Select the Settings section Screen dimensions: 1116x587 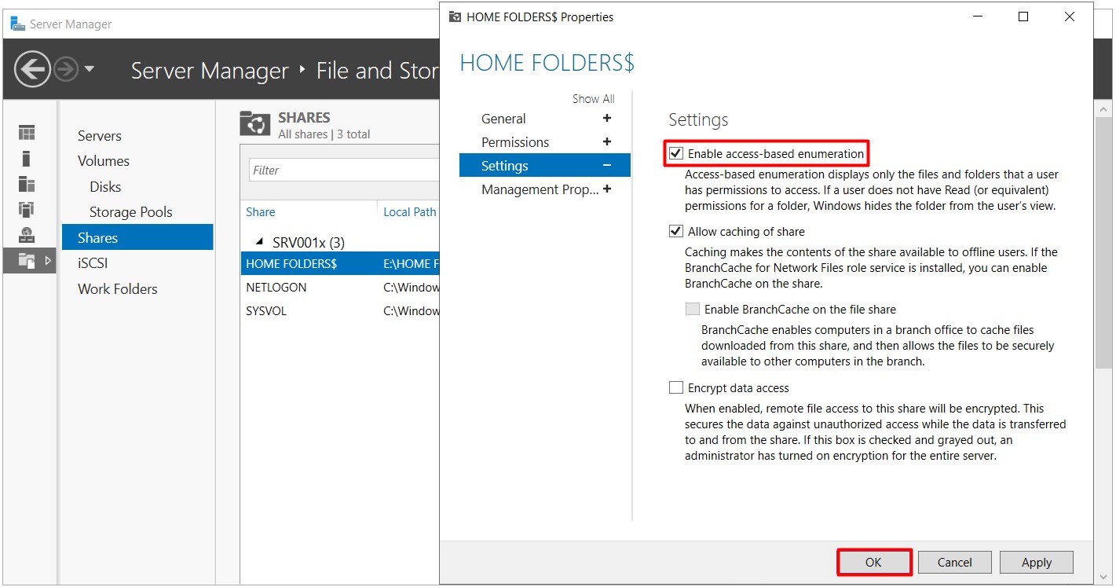click(x=545, y=165)
